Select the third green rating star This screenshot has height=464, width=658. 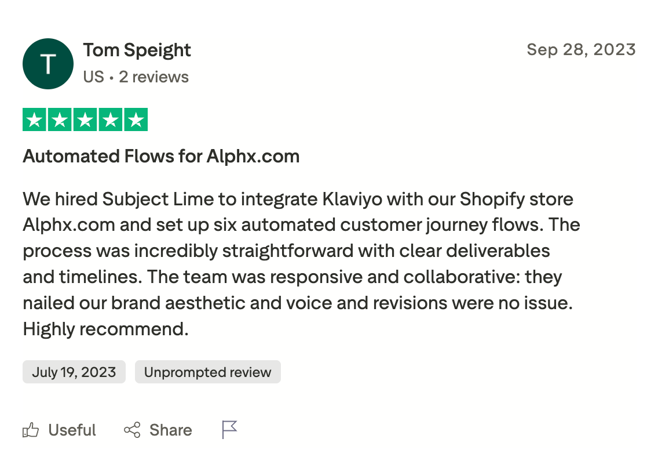(85, 120)
